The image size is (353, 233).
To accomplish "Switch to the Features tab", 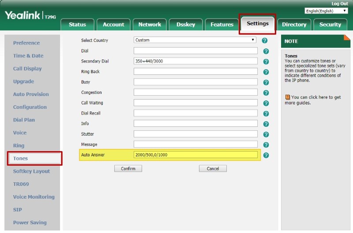I will click(x=222, y=25).
